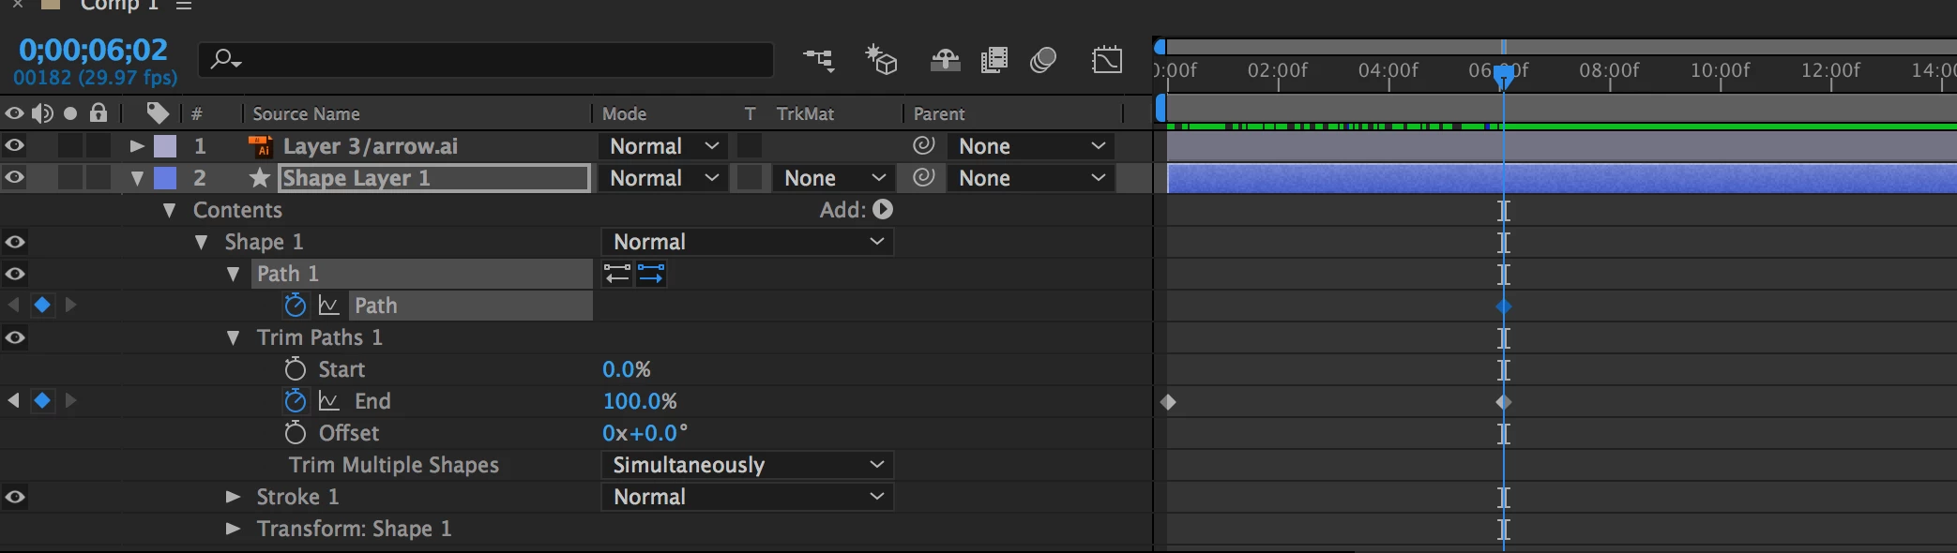
Task: Collapse the Trim Paths 1 group
Action: (x=234, y=337)
